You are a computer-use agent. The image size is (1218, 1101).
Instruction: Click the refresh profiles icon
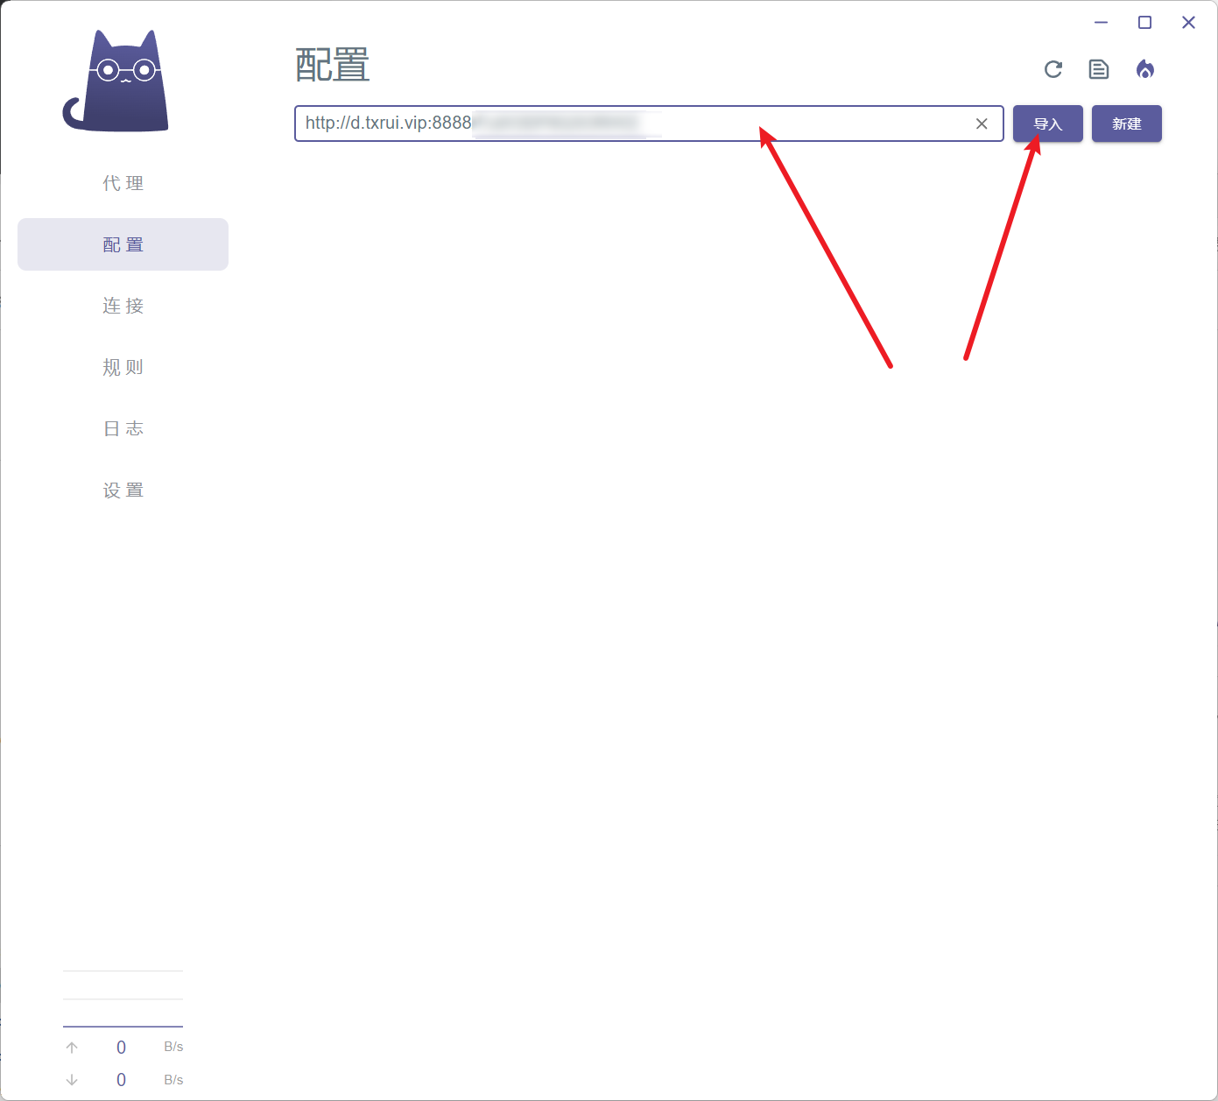point(1053,69)
